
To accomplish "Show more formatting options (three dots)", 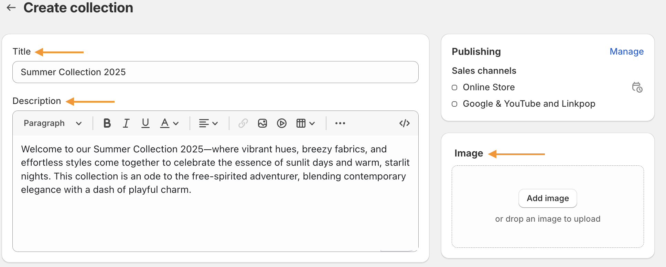I will [340, 123].
